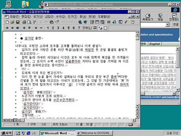Show all outline levels with 전체(L)
The image size is (181, 136).
(x=87, y=28)
